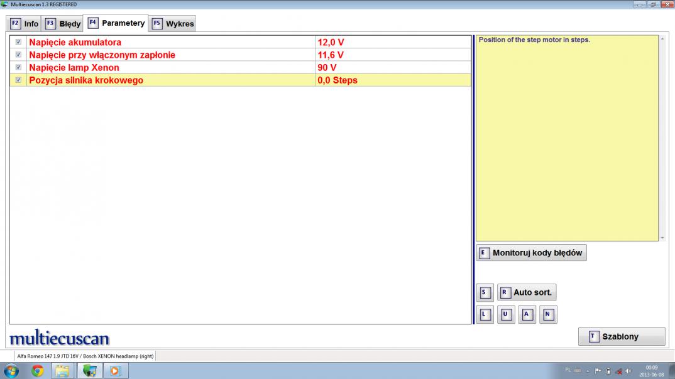This screenshot has width=675, height=379.
Task: Click the N shortcut button
Action: click(548, 314)
